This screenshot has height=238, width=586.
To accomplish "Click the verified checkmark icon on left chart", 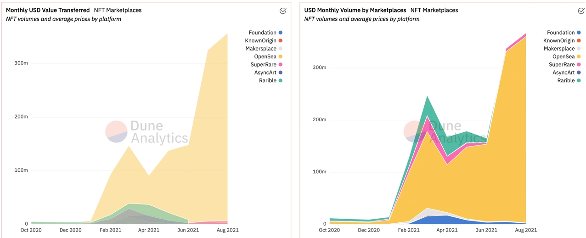I will 283,11.
